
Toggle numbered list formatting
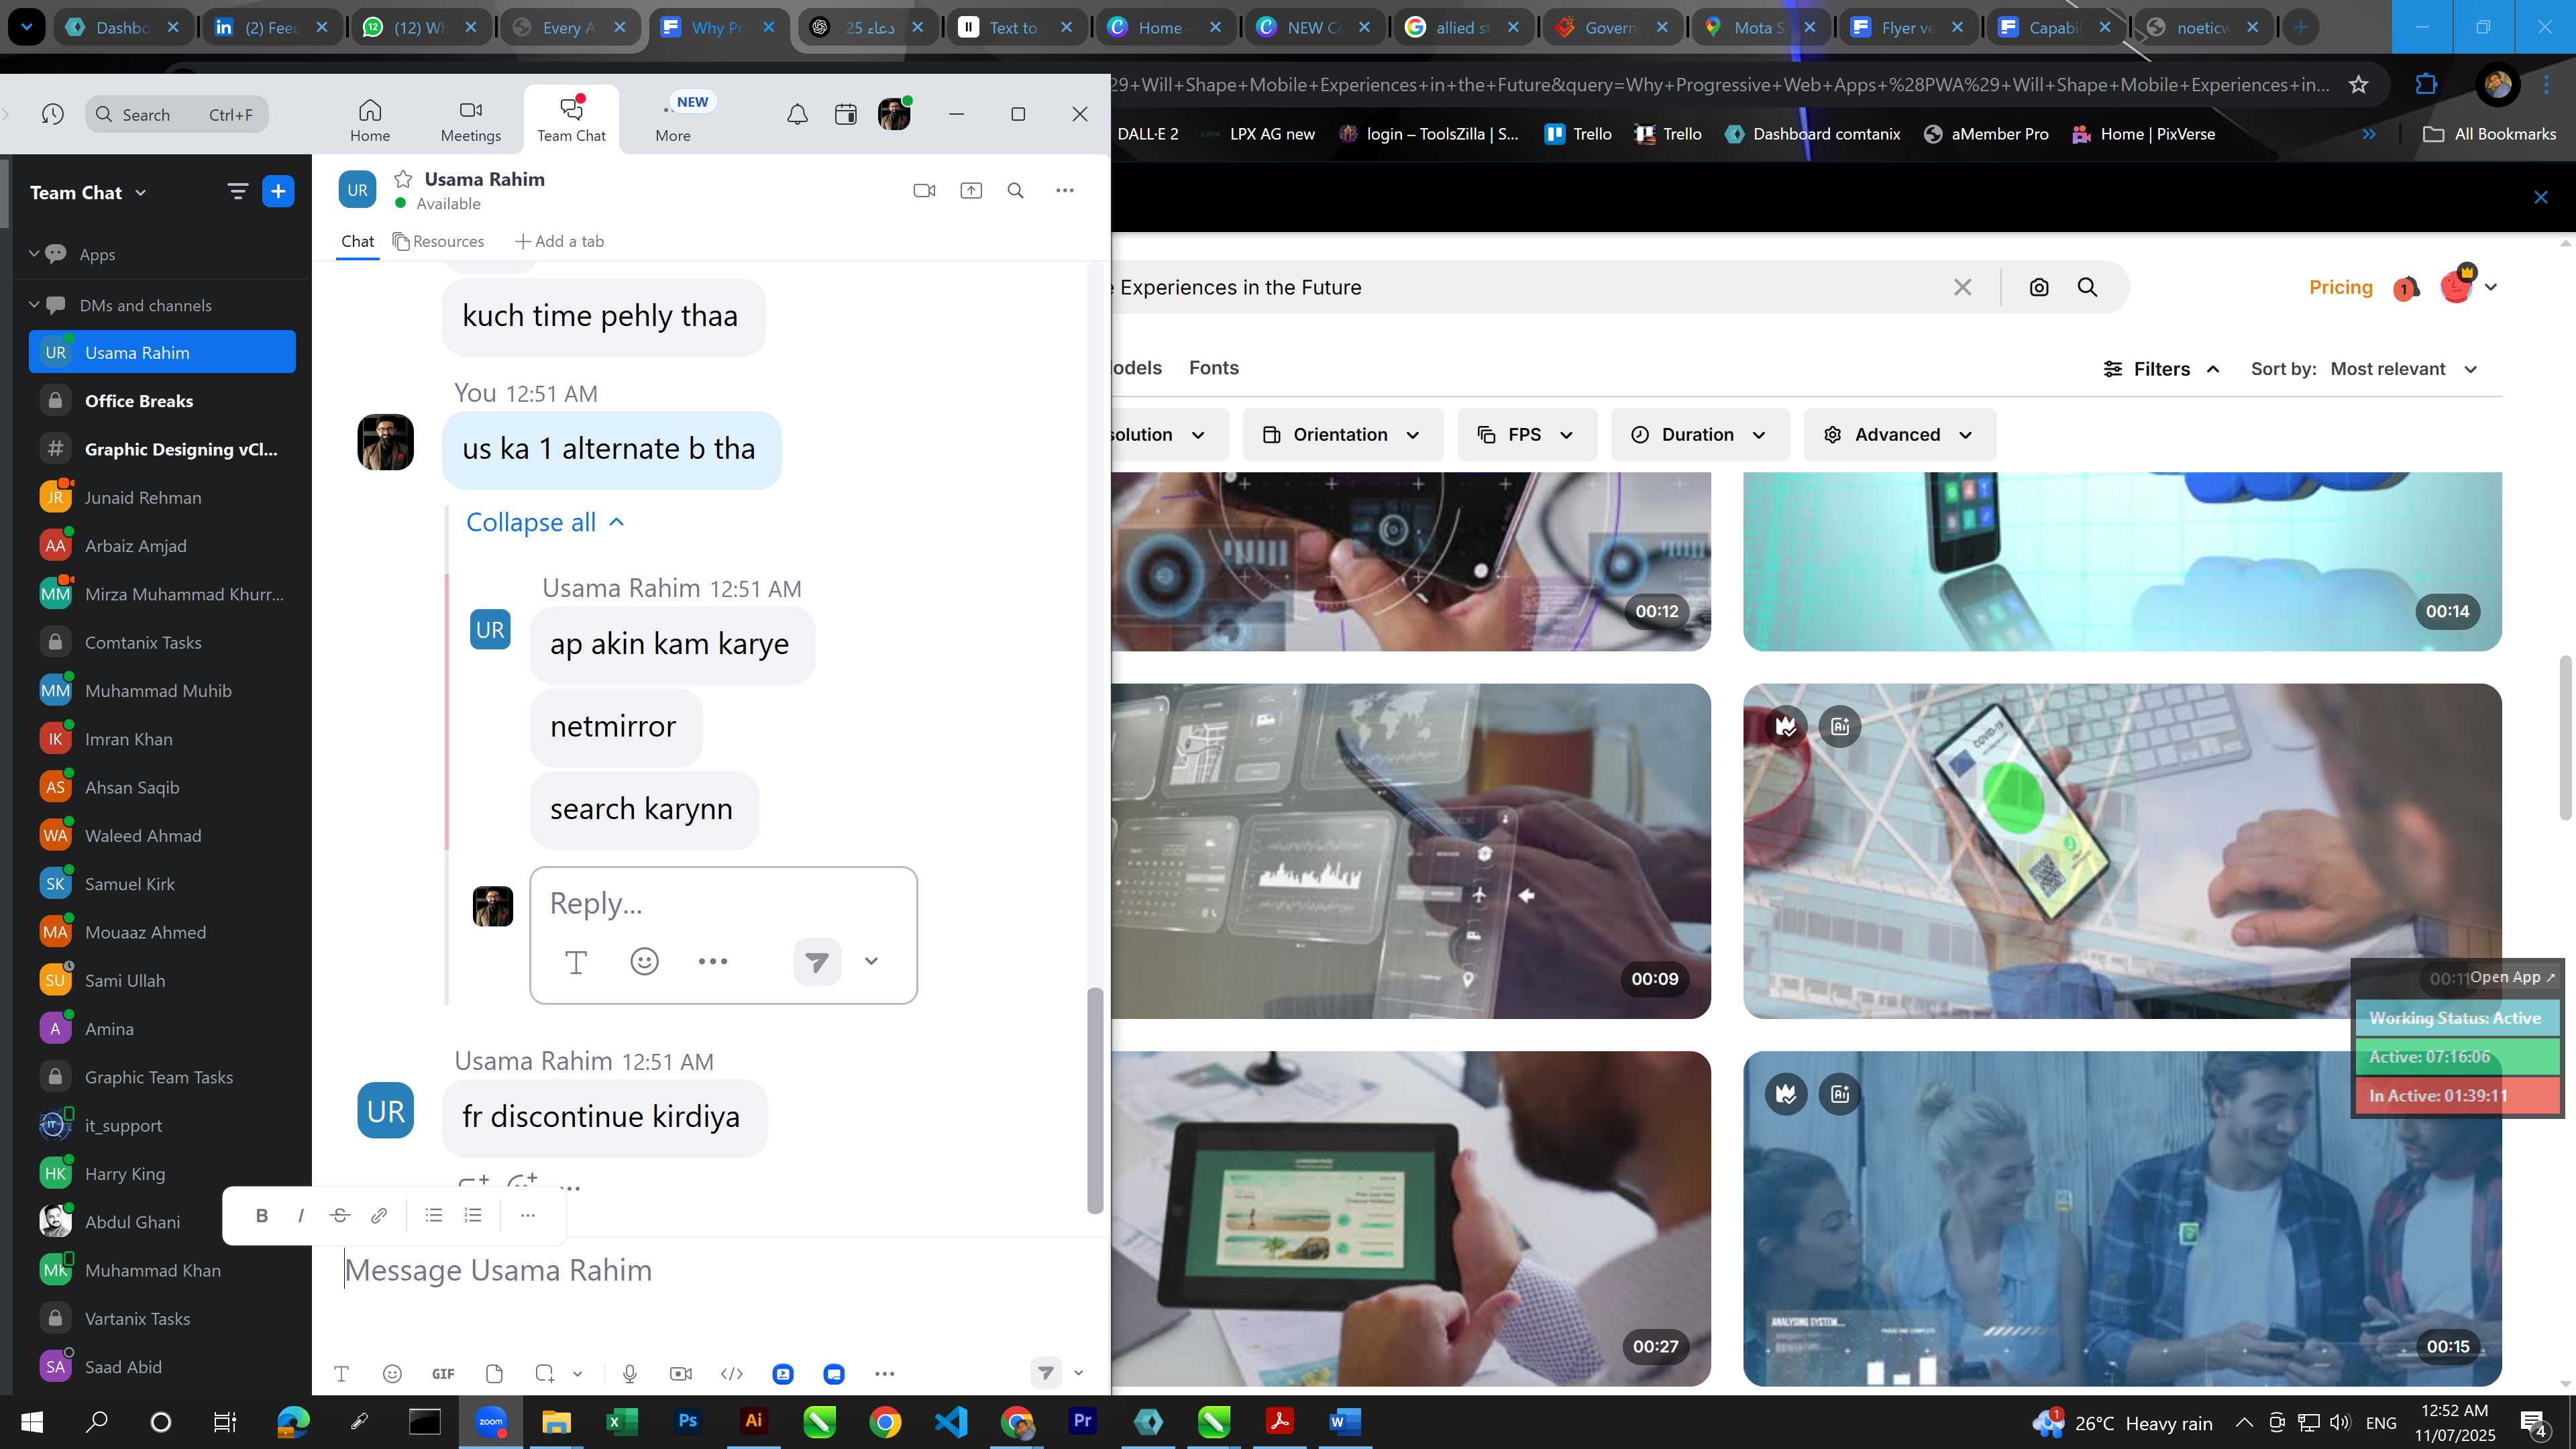click(473, 1215)
